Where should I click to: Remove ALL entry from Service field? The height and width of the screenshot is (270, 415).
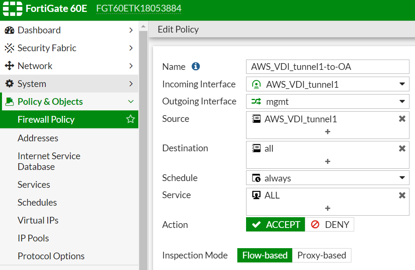click(402, 195)
